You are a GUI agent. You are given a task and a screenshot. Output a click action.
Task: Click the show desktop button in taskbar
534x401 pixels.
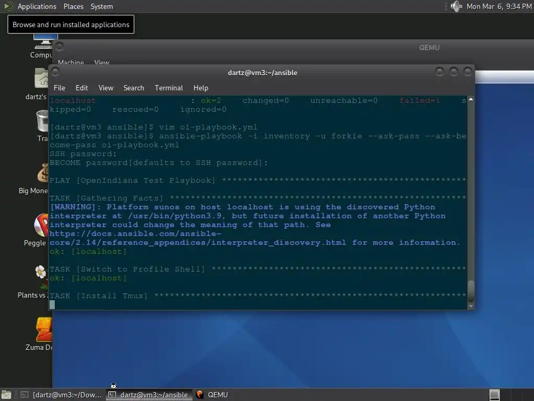(x=6, y=395)
